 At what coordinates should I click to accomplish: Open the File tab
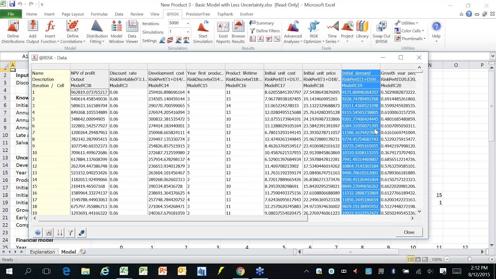pyautogui.click(x=11, y=14)
